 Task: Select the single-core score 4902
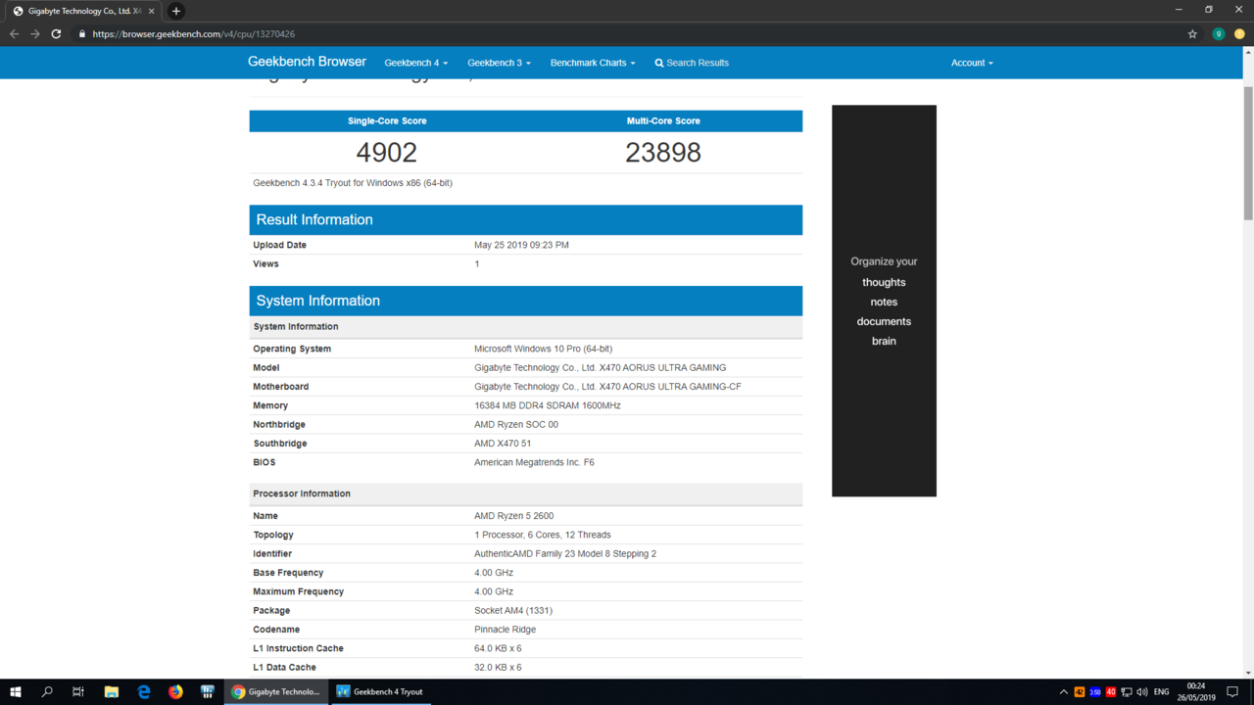387,153
